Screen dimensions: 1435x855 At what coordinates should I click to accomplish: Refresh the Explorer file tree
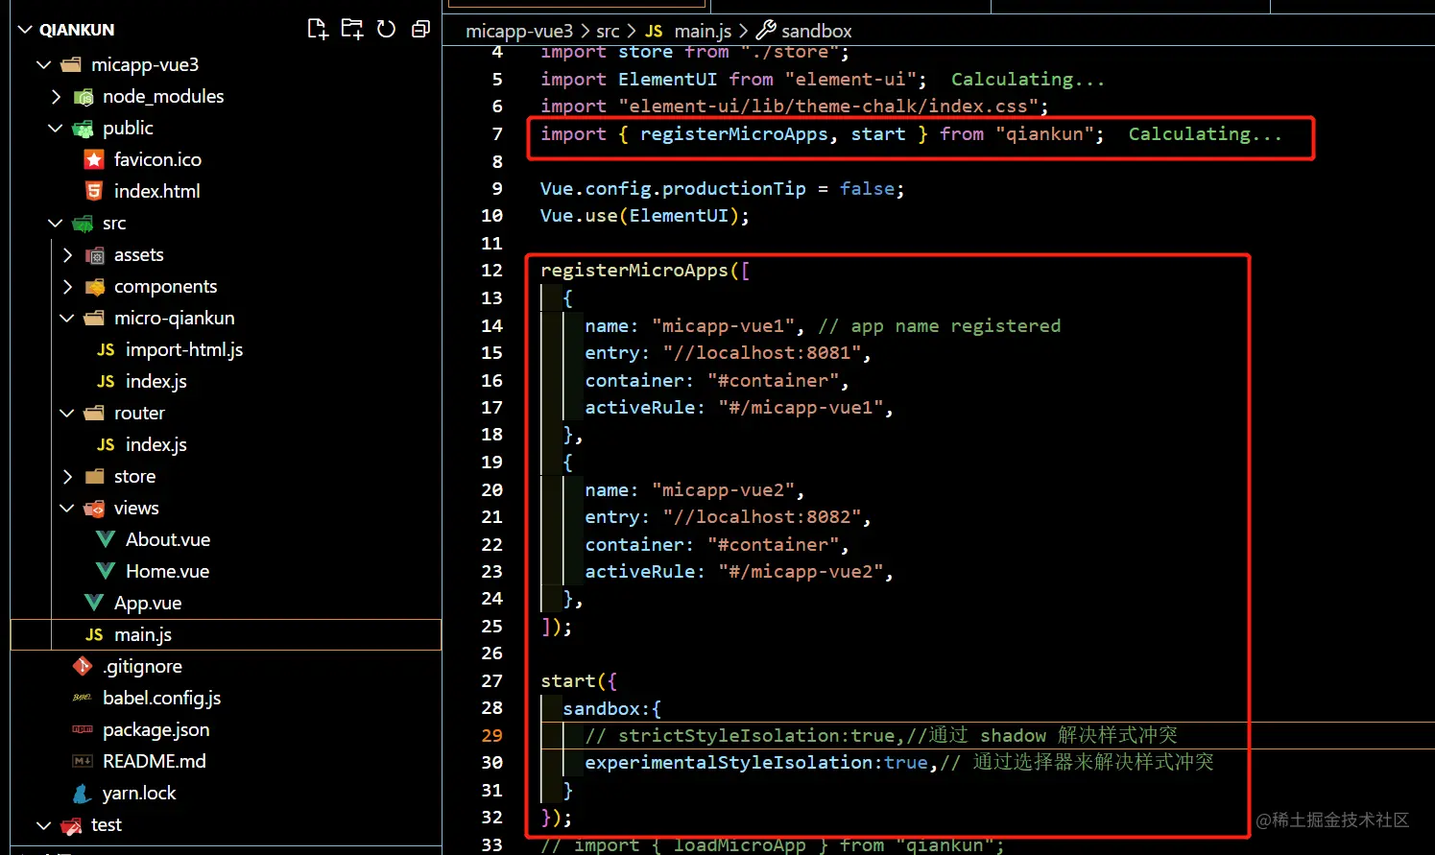pos(386,29)
